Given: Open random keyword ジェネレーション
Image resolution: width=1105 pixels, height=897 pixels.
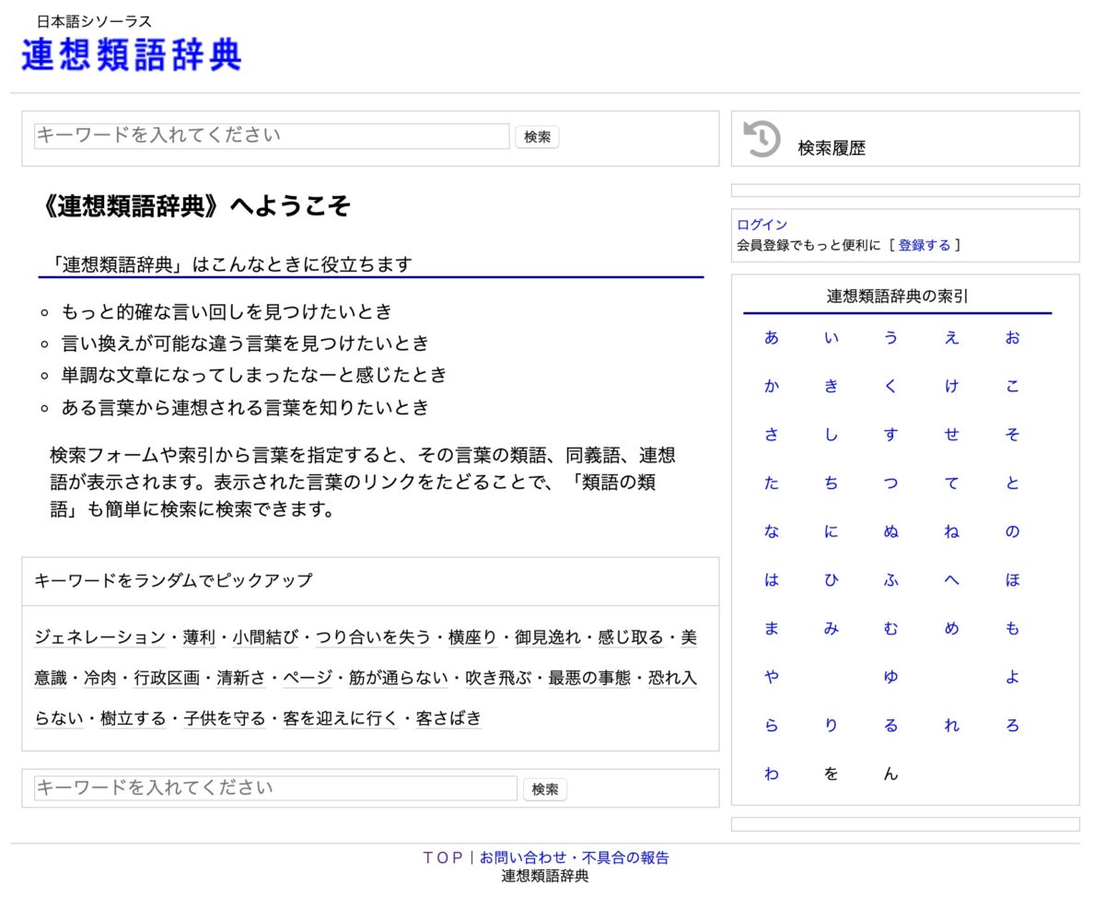Looking at the screenshot, I should click(x=99, y=637).
